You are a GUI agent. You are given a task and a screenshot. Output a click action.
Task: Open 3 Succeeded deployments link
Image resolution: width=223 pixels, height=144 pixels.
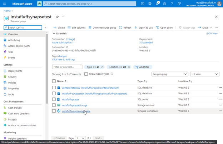pos(146,43)
